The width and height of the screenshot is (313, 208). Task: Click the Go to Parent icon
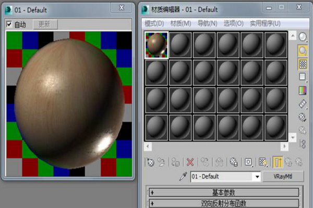coord(288,162)
